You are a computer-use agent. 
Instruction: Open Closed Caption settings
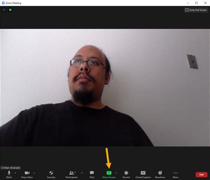coord(143,174)
